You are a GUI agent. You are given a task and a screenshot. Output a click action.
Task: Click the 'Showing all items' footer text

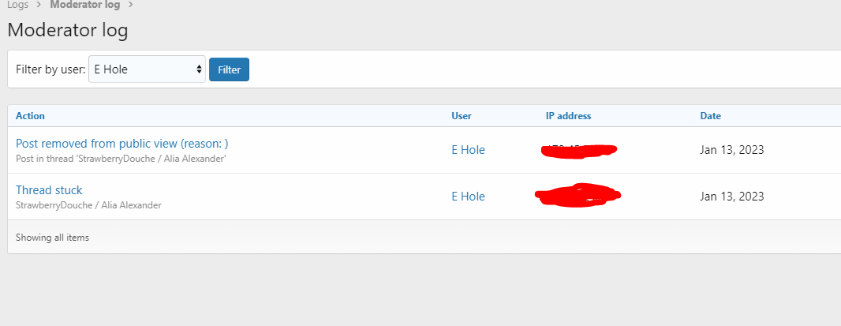tap(53, 238)
